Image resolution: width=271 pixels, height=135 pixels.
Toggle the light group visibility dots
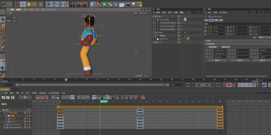coord(181,16)
